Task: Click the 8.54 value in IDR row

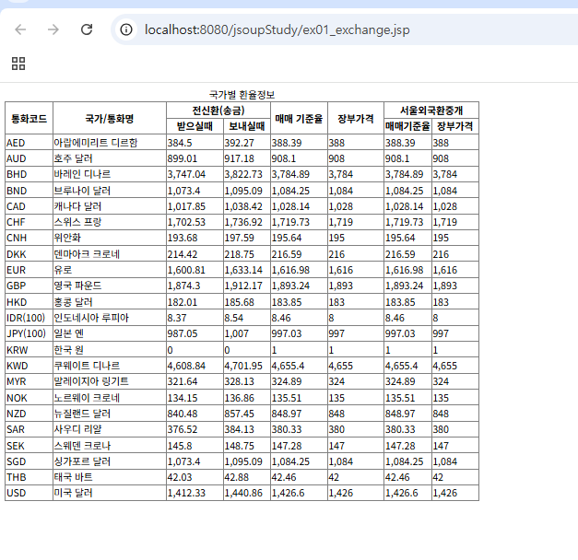Action: [x=234, y=318]
